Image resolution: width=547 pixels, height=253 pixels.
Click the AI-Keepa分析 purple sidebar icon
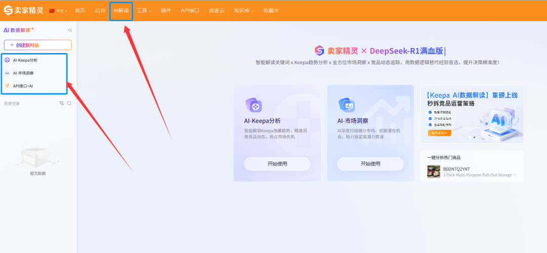7,60
